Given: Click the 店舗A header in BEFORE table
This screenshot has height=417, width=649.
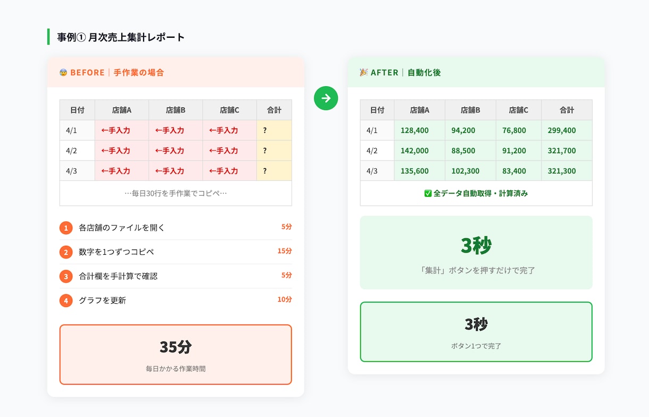Looking at the screenshot, I should 122,110.
